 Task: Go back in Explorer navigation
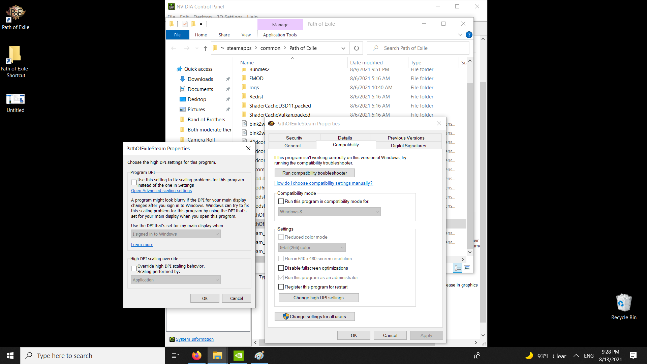click(x=174, y=48)
